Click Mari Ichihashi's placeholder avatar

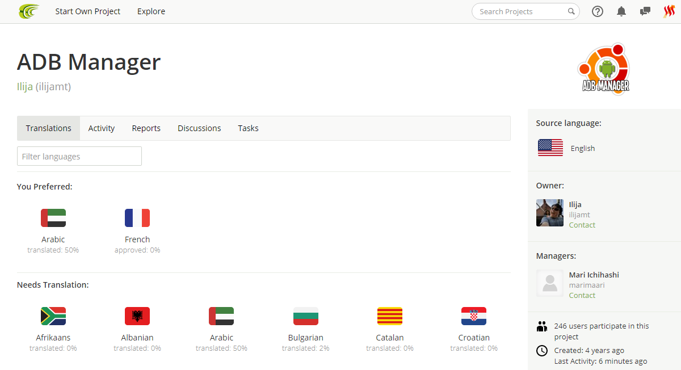550,283
